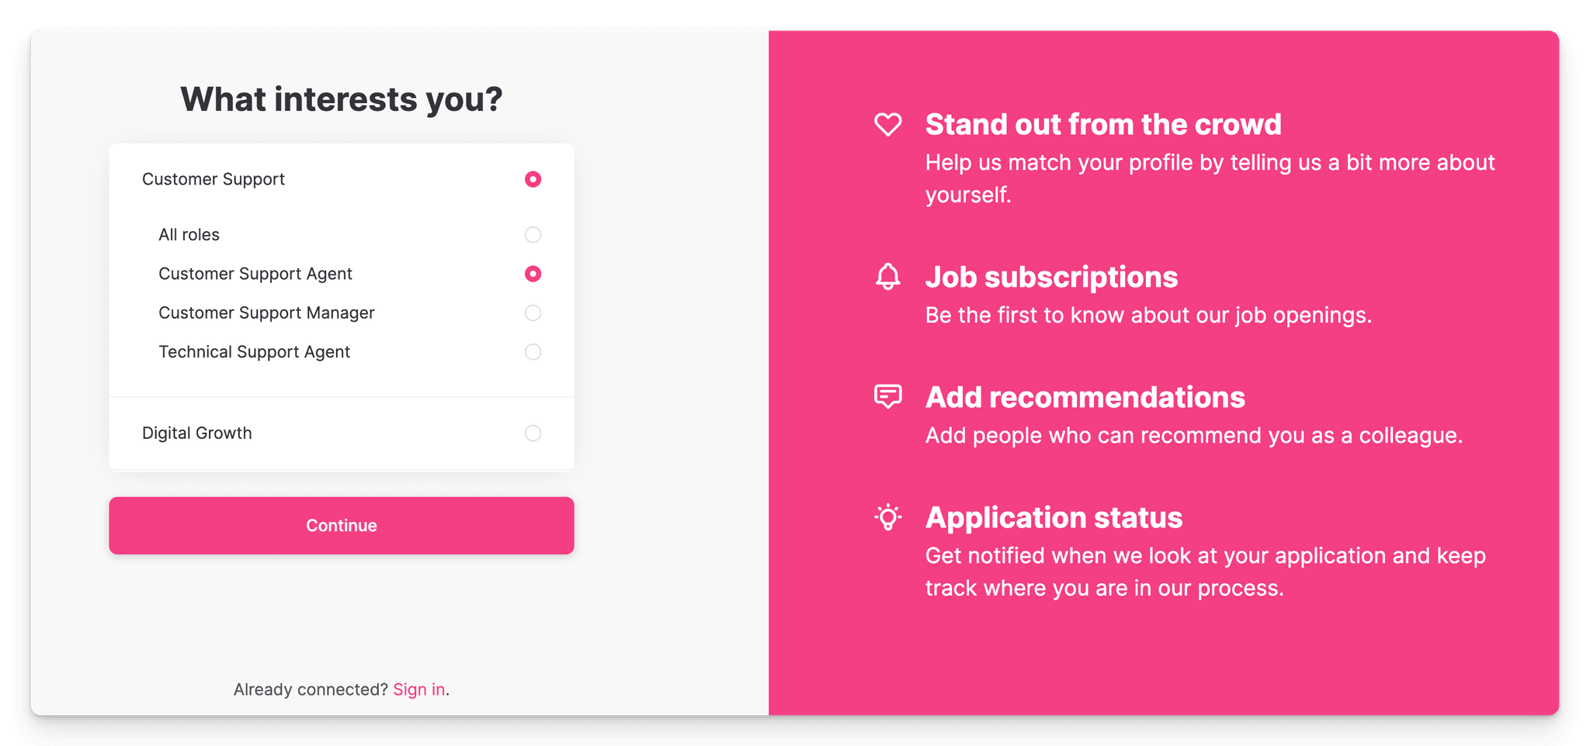Click the Technical Support Agent label
This screenshot has height=746, width=1590.
coord(255,352)
